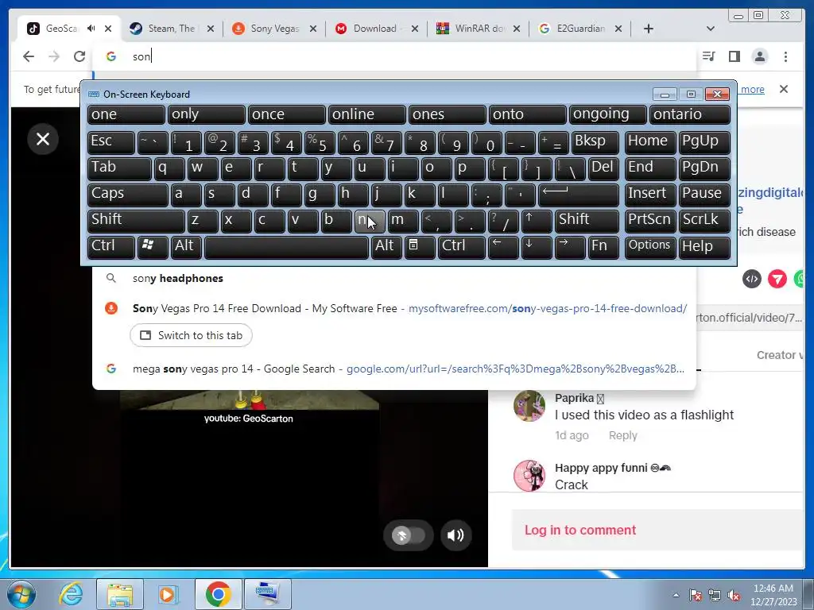Open Paprika's profile avatar
The height and width of the screenshot is (610, 814).
coord(529,406)
